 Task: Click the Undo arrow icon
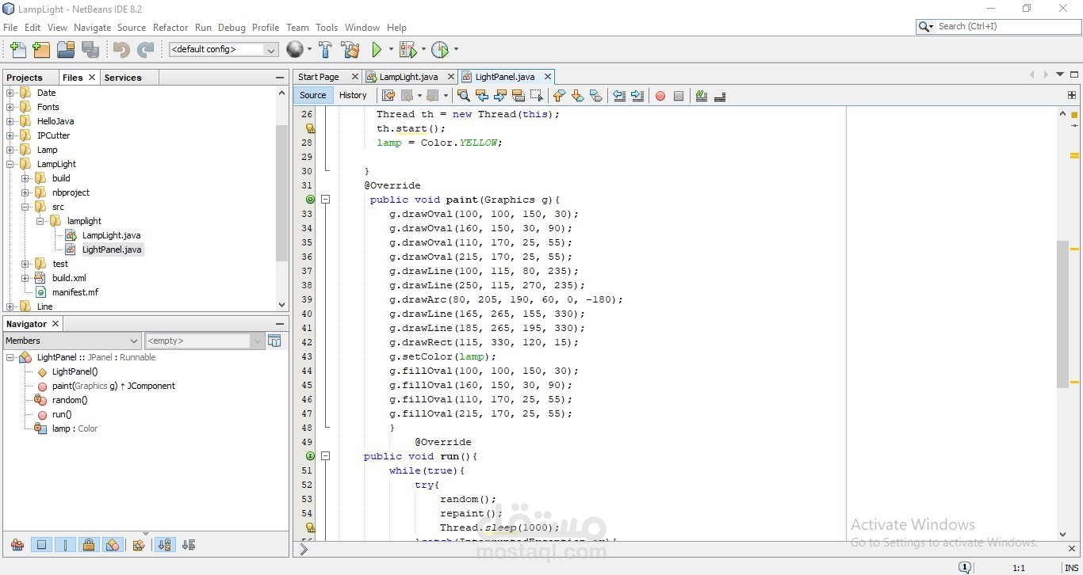121,50
